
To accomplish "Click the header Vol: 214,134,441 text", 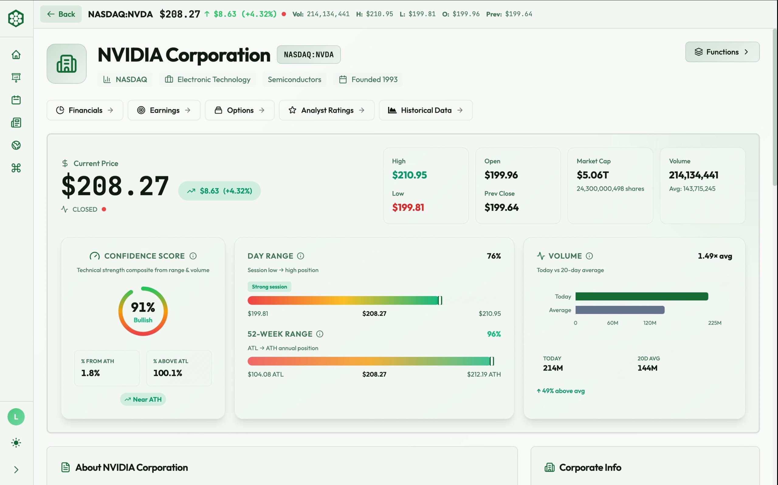I will click(x=321, y=14).
